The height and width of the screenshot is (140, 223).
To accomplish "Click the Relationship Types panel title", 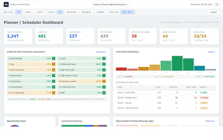I will [16, 121].
